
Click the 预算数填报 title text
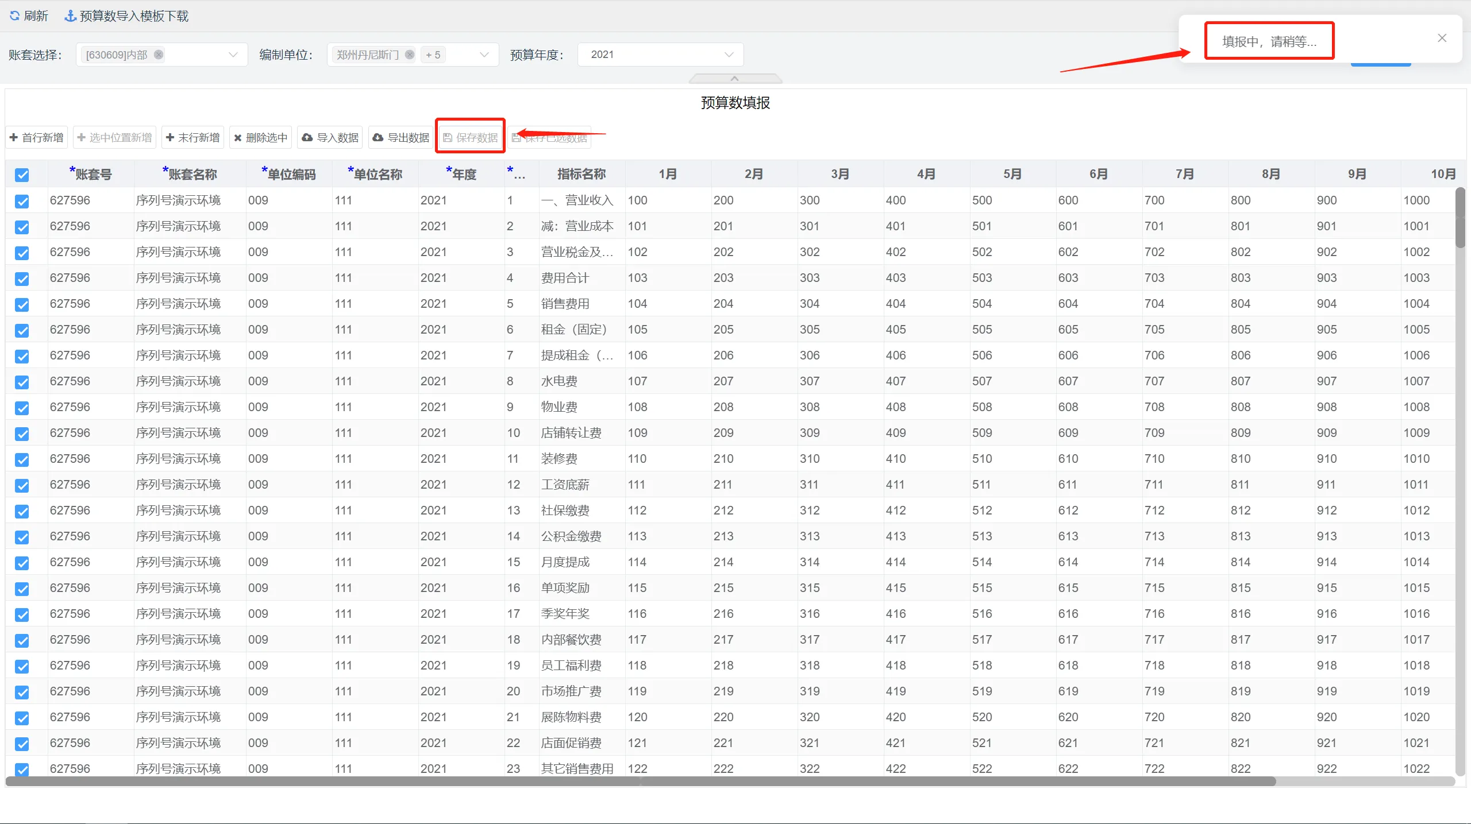735,103
